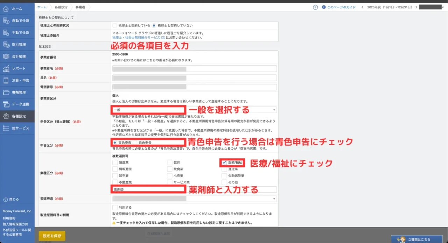
Task: Open 自動で仕訳 sidebar icon
Action: tap(6, 21)
